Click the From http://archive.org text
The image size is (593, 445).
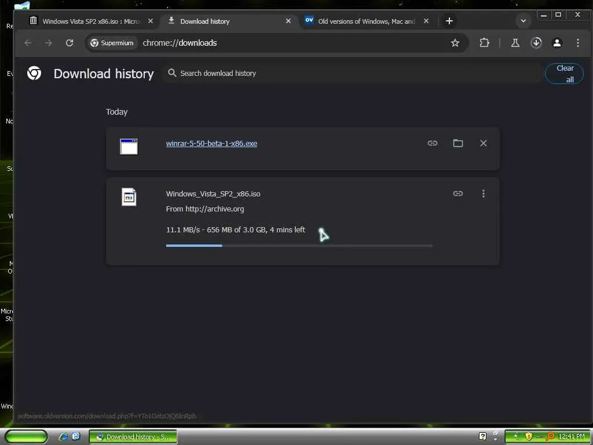[x=205, y=209]
